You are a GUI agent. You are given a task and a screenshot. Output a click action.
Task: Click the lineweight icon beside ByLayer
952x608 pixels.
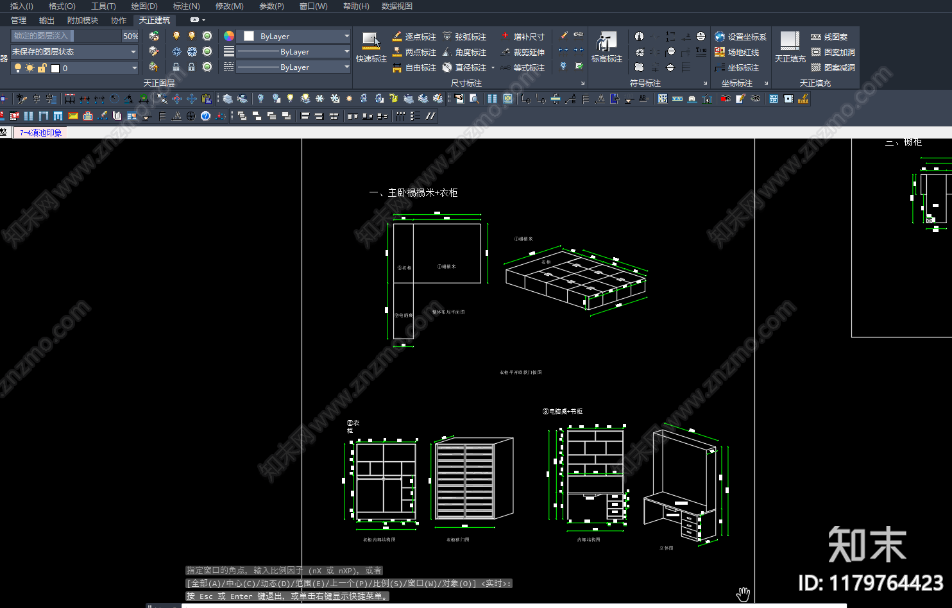point(229,51)
